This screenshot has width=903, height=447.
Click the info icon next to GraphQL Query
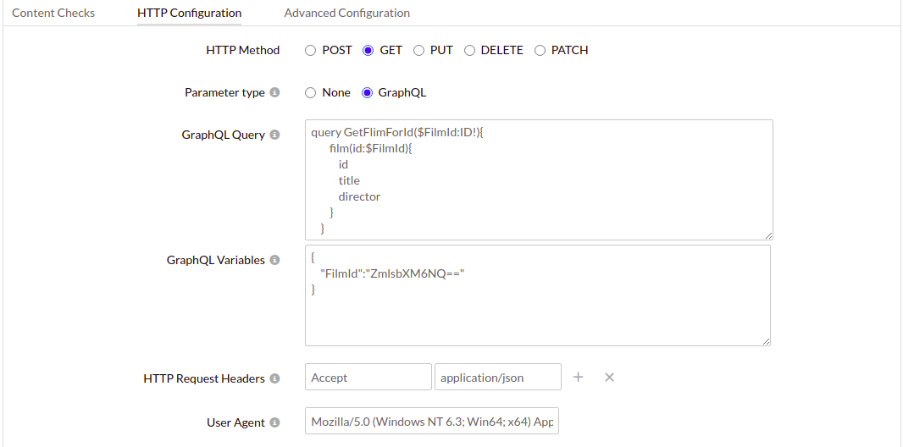274,135
